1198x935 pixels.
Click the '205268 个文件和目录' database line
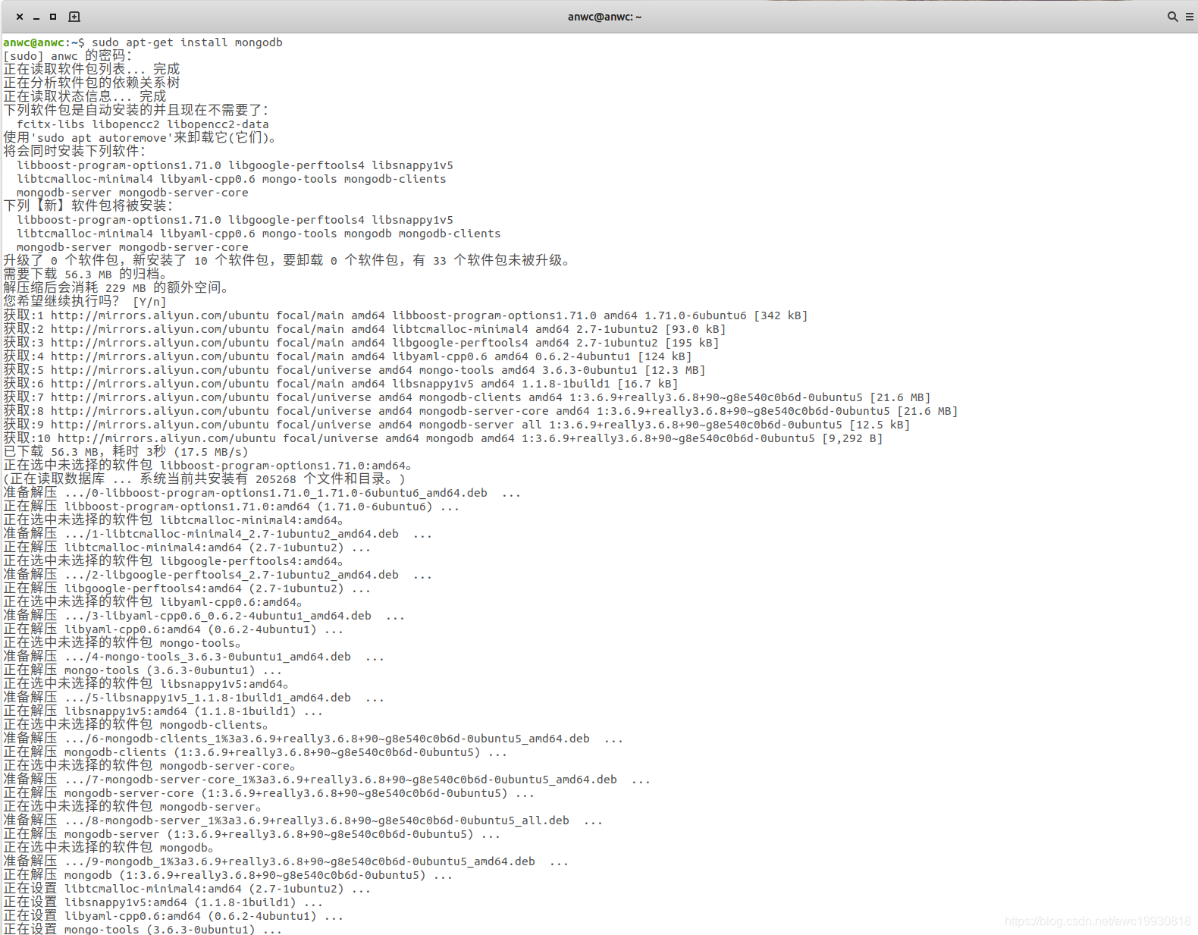[205, 479]
